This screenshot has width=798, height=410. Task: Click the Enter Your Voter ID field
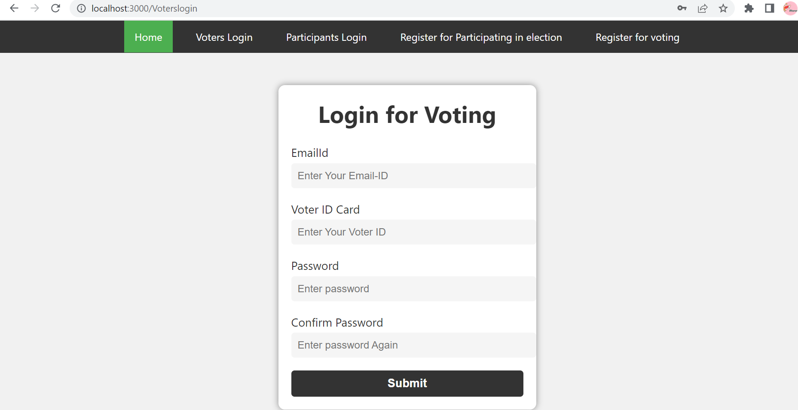coord(413,232)
